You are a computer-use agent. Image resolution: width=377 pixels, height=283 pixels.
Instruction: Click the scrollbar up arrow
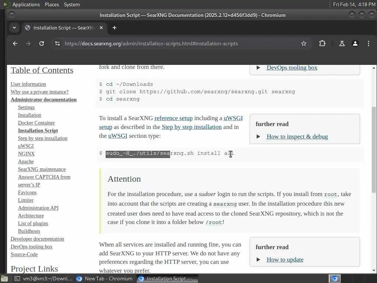pyautogui.click(x=374, y=68)
